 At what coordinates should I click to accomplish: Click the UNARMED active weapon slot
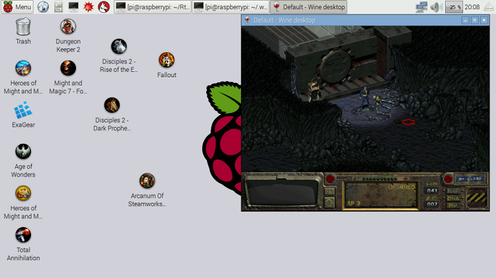coord(381,195)
